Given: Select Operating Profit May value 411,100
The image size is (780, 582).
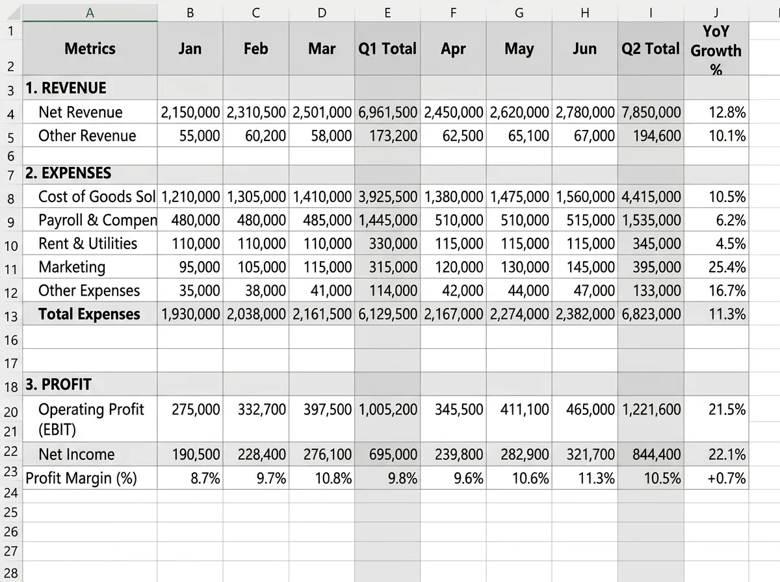Looking at the screenshot, I should click(x=519, y=419).
